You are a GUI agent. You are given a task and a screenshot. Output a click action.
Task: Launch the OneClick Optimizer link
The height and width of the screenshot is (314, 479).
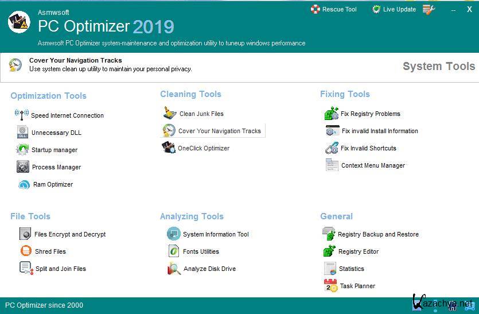click(x=203, y=148)
